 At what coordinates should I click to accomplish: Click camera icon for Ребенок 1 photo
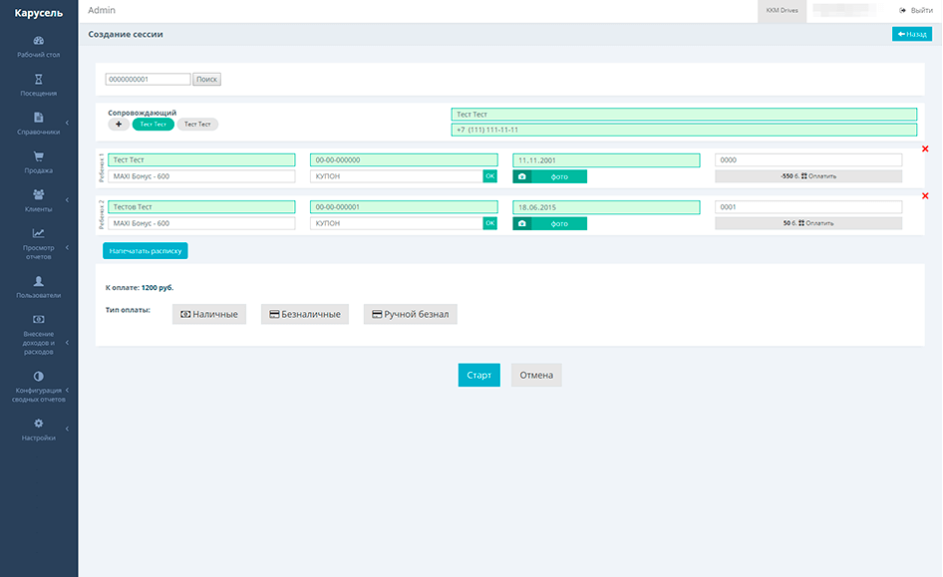521,176
